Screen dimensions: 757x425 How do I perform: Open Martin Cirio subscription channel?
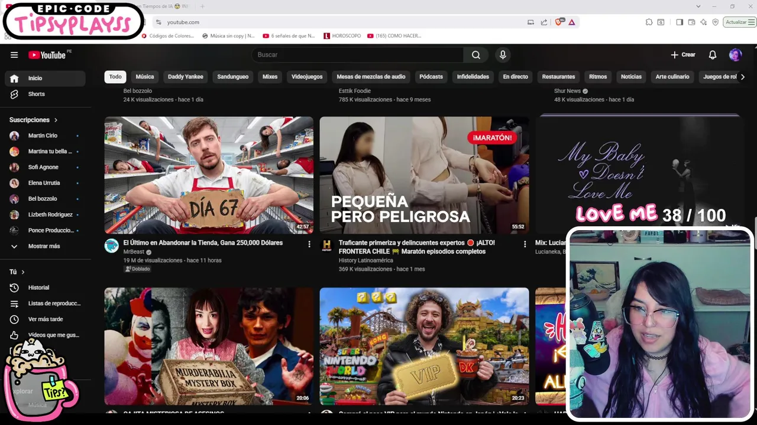tap(45, 136)
